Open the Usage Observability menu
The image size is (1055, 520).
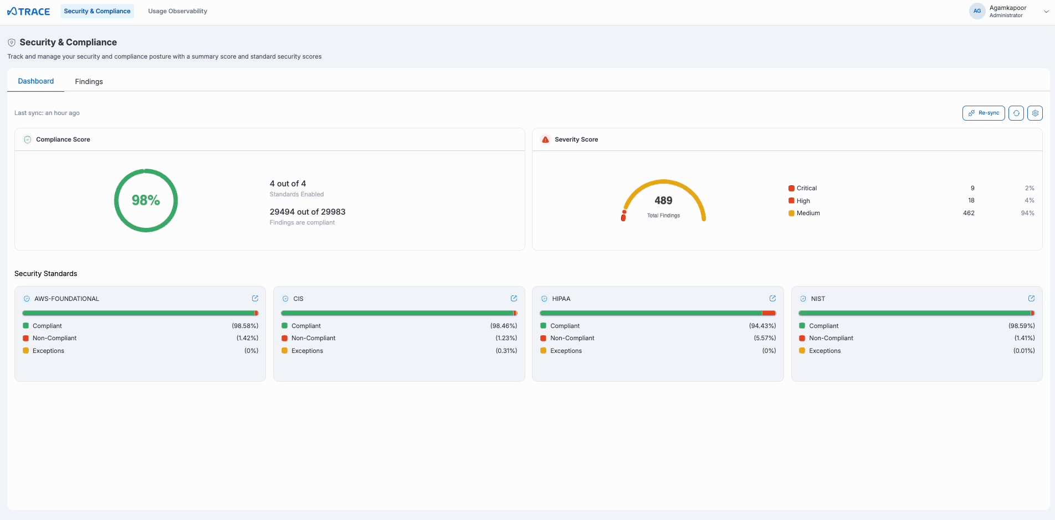pyautogui.click(x=177, y=11)
